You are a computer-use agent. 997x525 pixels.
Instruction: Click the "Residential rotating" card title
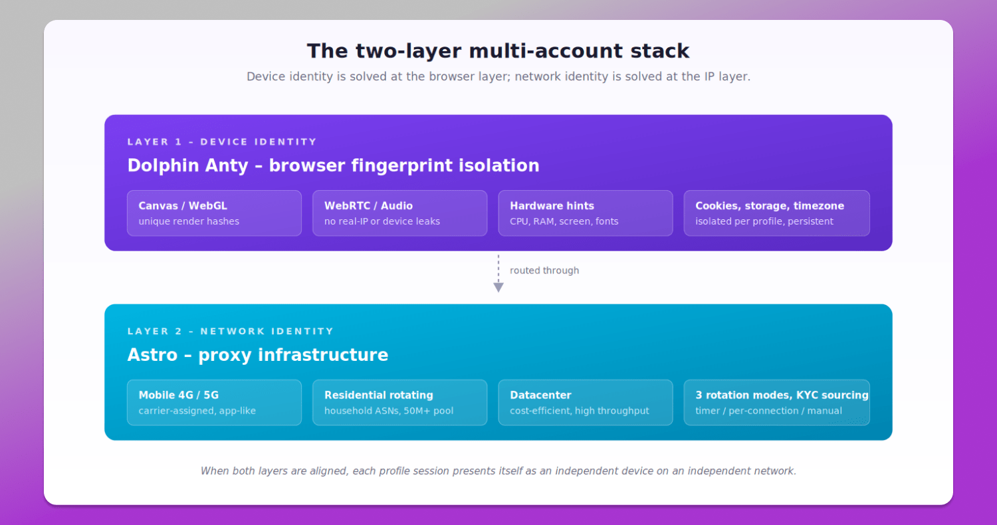click(379, 395)
